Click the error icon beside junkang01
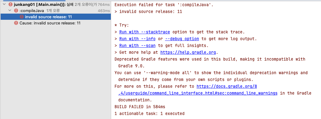Screen dimensions: 321x119 click(11, 4)
